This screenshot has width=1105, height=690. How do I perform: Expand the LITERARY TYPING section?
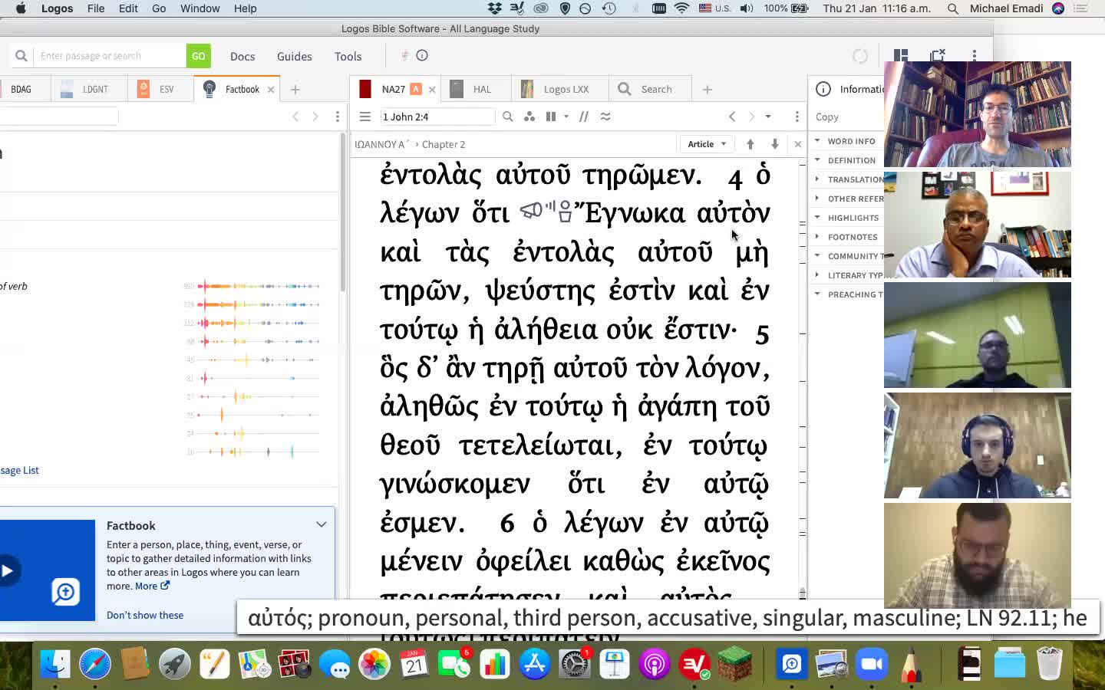point(817,274)
